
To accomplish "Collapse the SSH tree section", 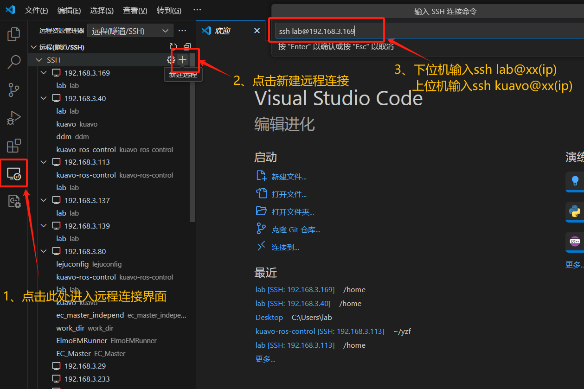I will (38, 60).
